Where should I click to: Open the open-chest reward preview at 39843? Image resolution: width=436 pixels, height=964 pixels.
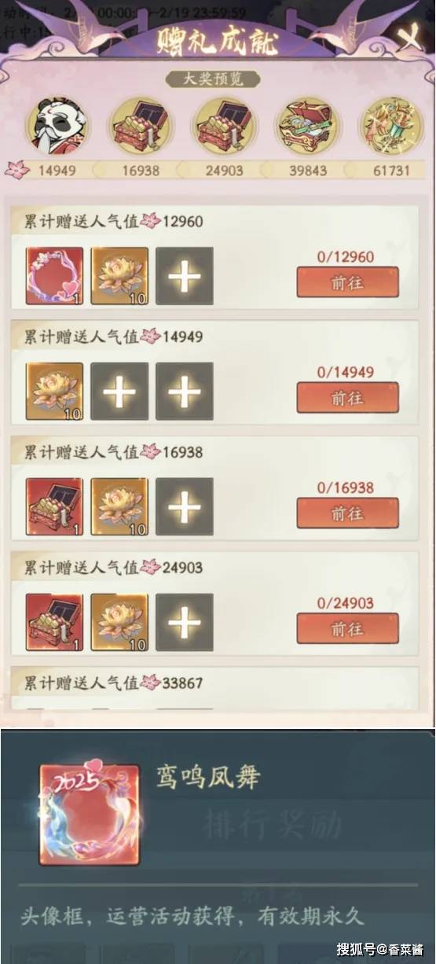pos(306,126)
